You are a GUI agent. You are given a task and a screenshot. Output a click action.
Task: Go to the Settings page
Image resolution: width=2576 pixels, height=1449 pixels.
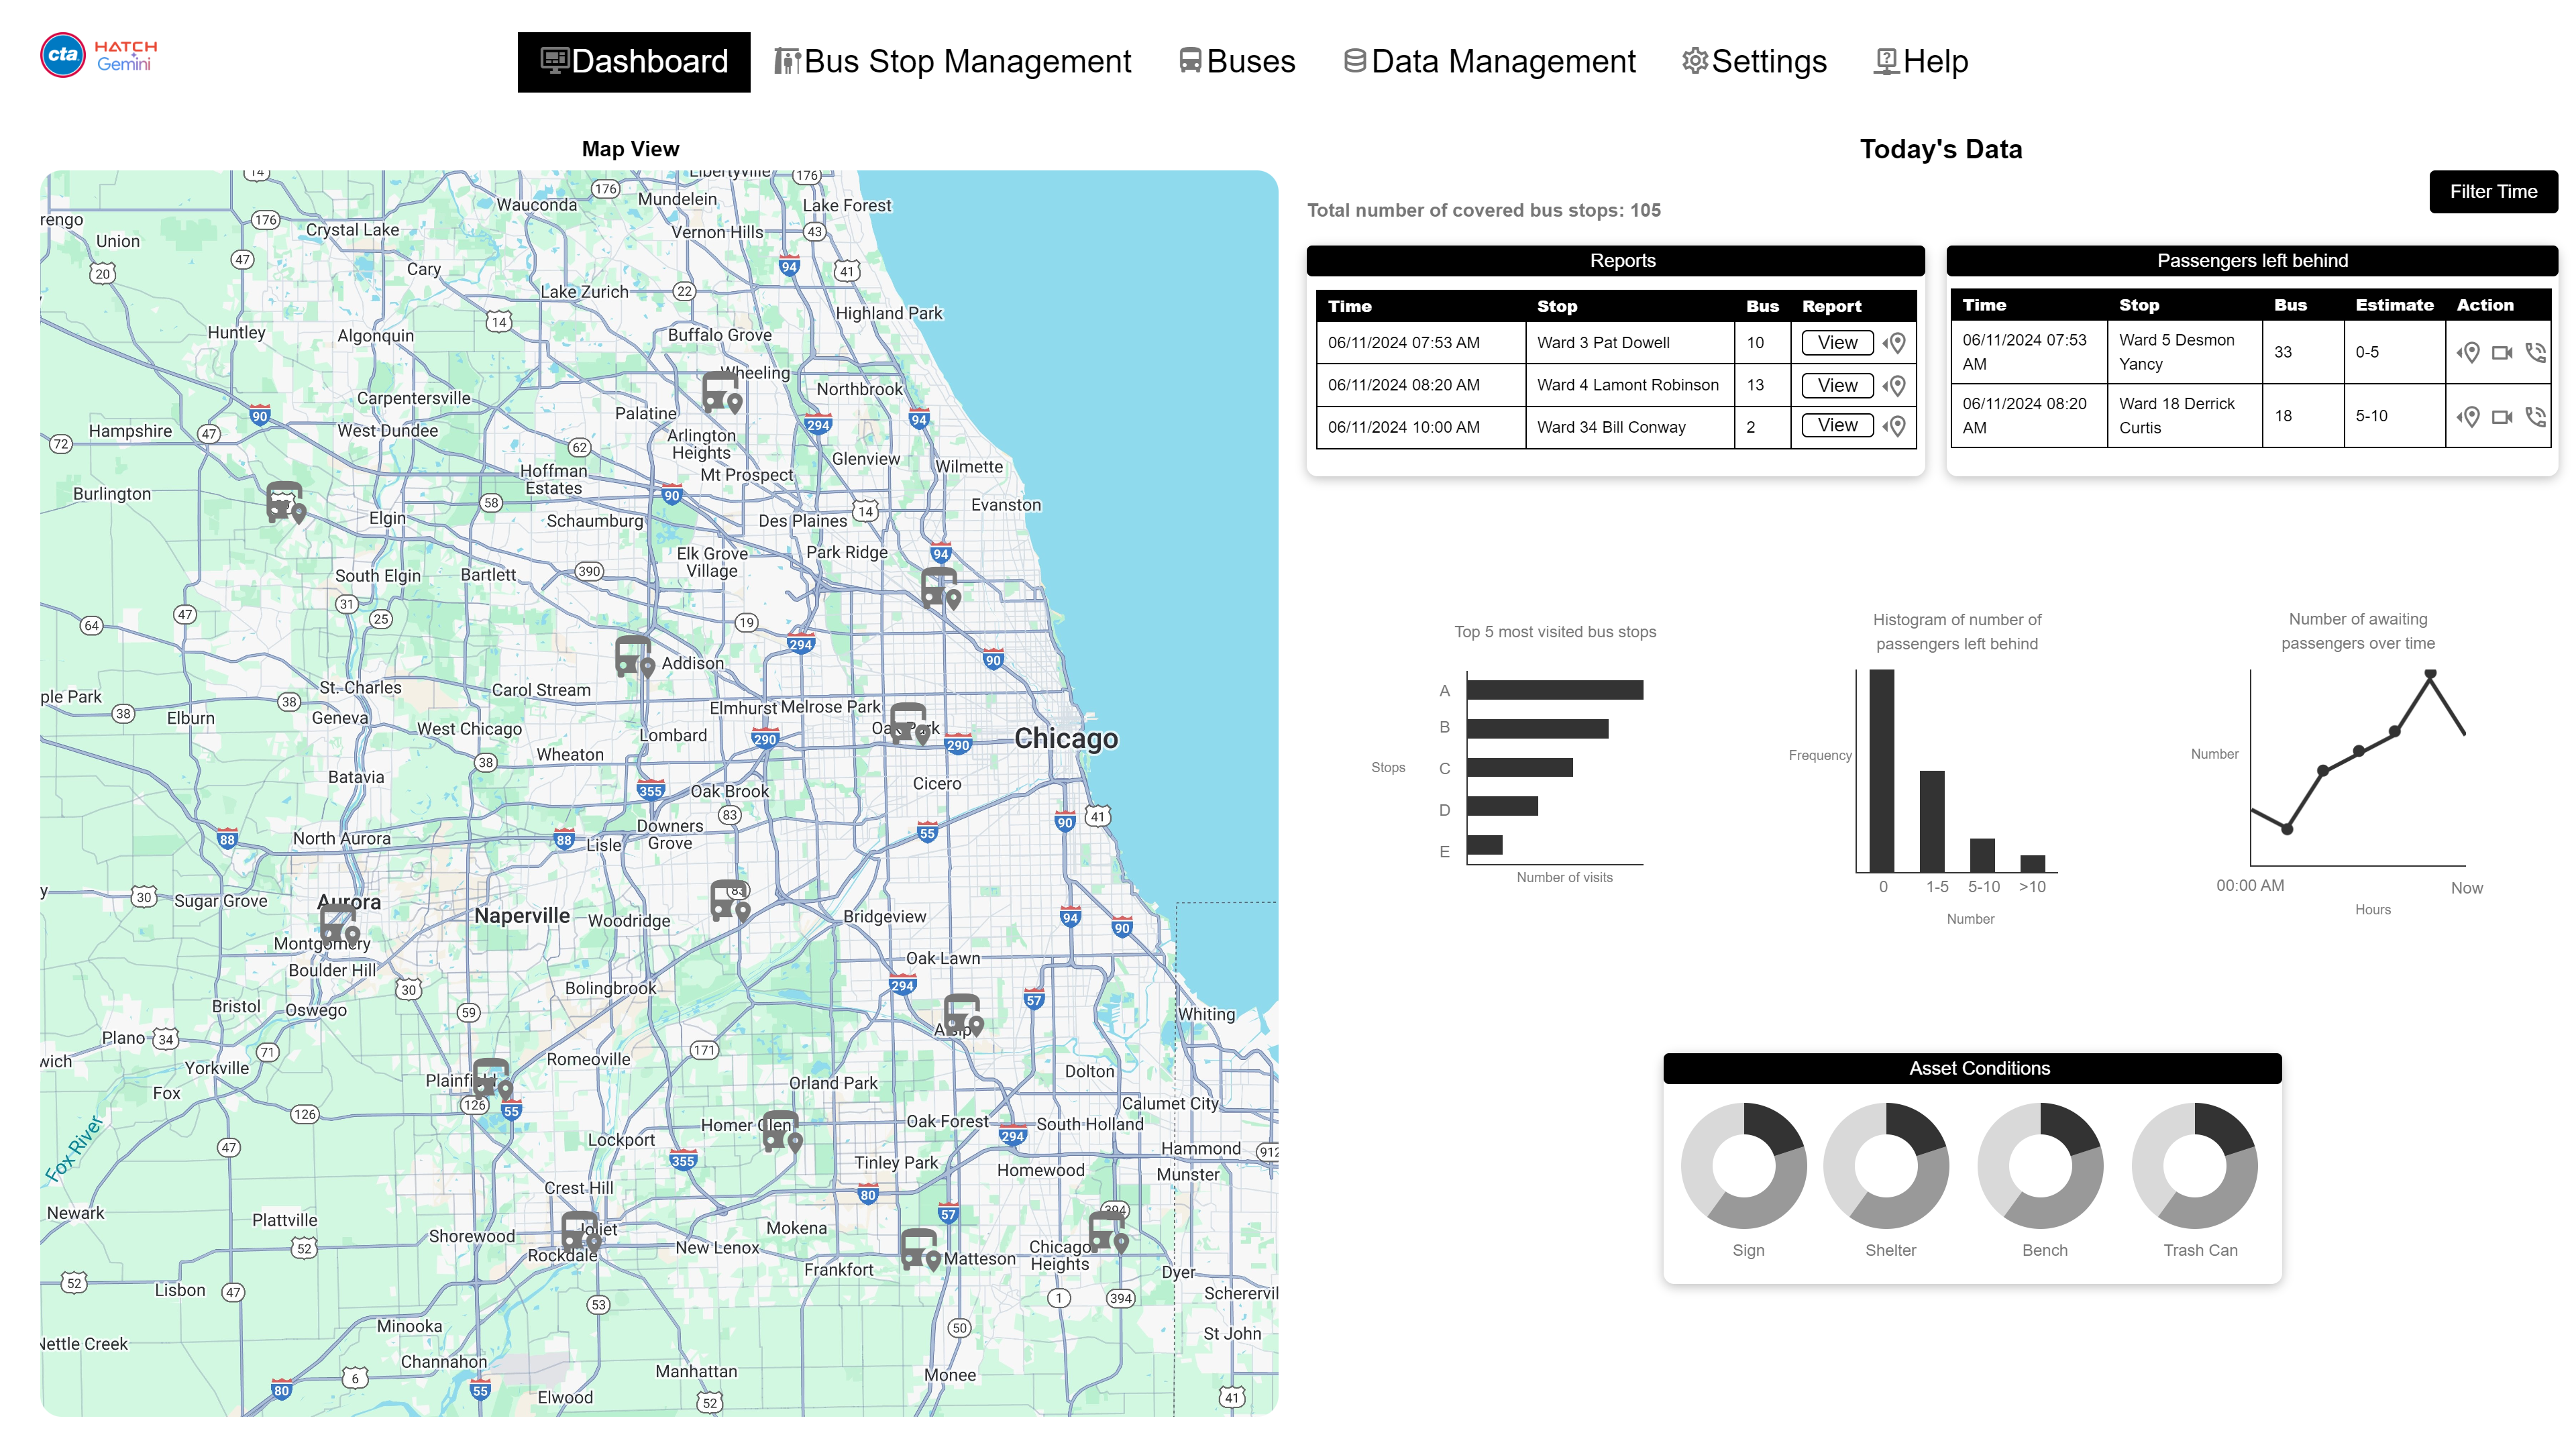point(1754,62)
